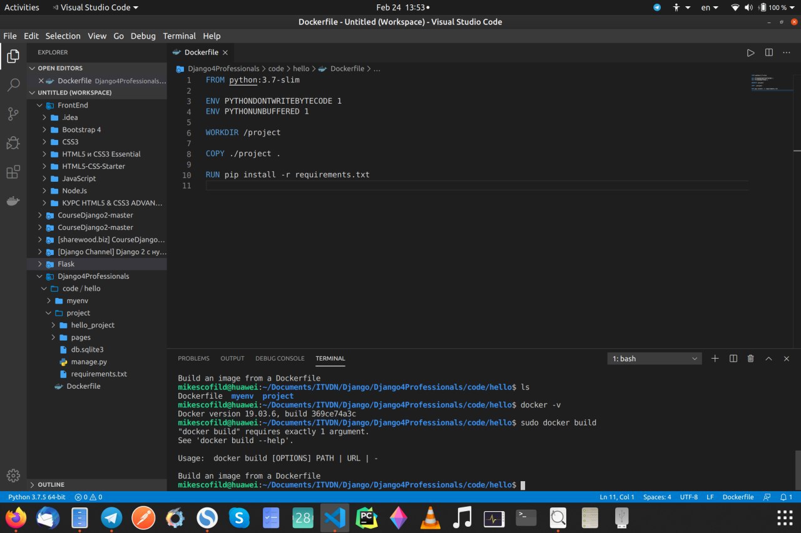Split the editor to the right

click(x=769, y=52)
